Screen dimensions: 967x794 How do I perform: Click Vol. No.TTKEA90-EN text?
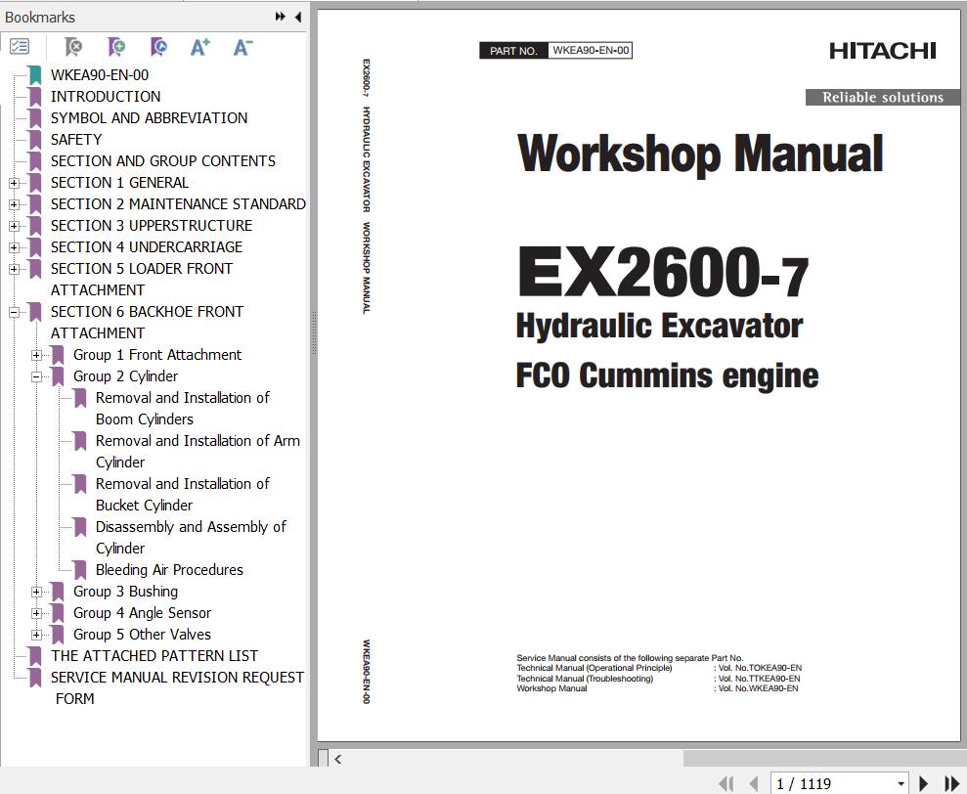click(x=759, y=679)
